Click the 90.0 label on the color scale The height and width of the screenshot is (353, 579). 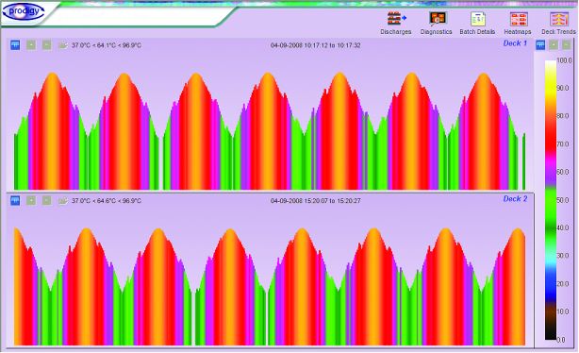(563, 88)
